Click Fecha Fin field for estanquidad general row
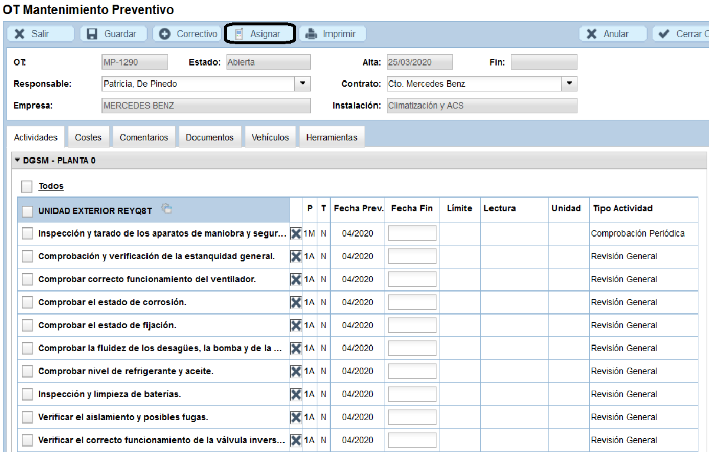This screenshot has height=452, width=709. pos(412,256)
